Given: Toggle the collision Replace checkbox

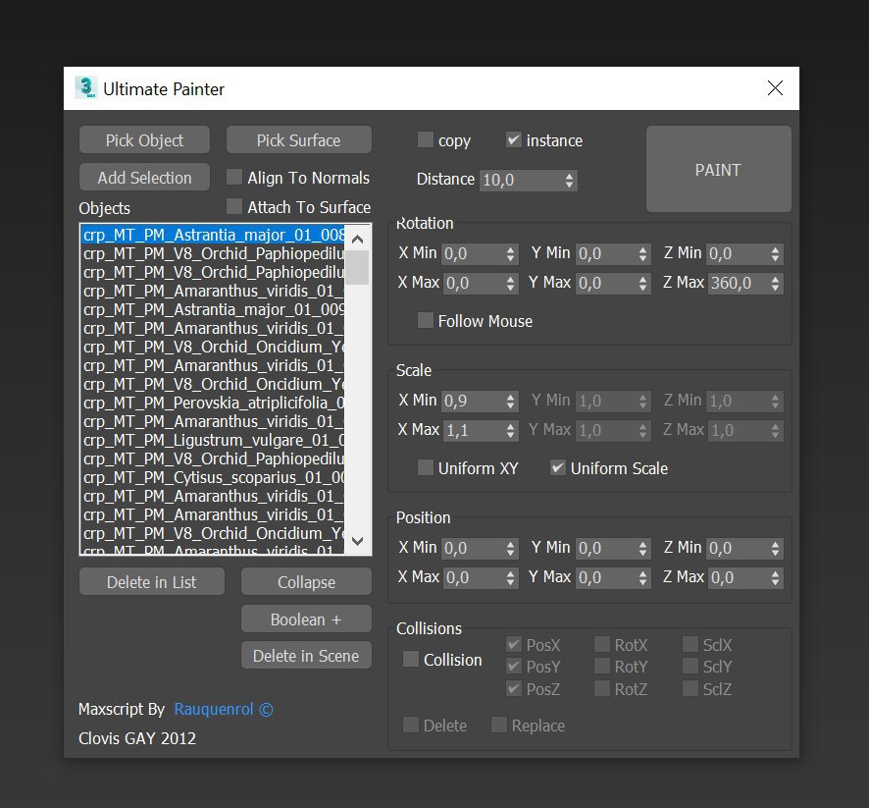Looking at the screenshot, I should click(499, 725).
